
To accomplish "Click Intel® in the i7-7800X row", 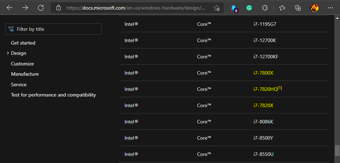I will pos(131,73).
